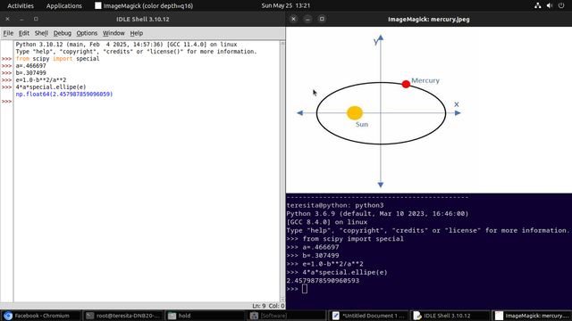
Task: Click the network icon in system tray
Action: [x=538, y=5]
